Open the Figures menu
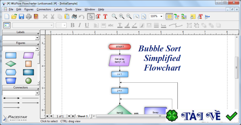 tap(29, 9)
